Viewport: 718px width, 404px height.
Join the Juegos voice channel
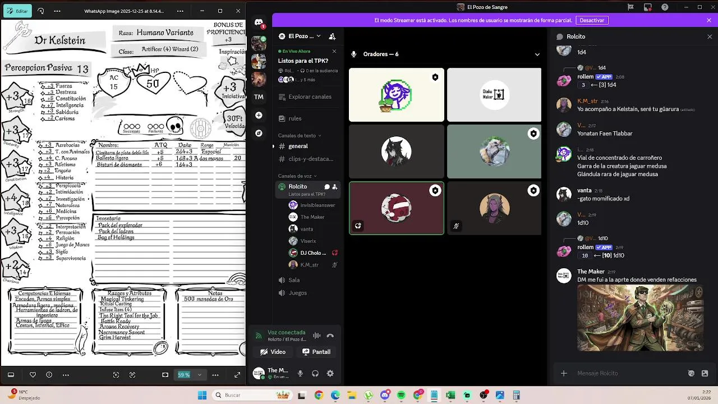click(307, 293)
